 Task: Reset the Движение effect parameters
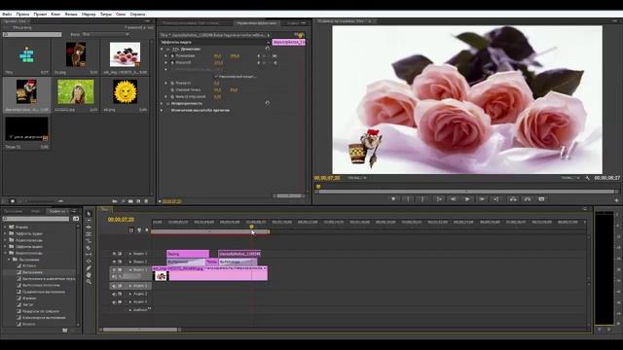tap(268, 49)
